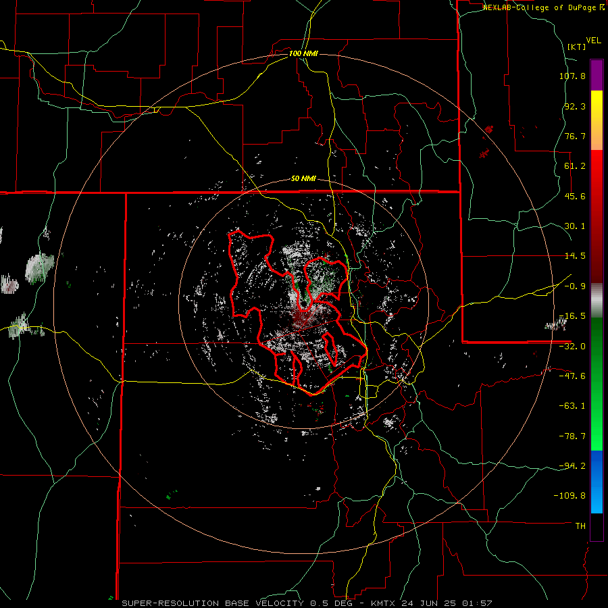
Task: Click the -0.9 velocity scale value
Action: coord(575,286)
